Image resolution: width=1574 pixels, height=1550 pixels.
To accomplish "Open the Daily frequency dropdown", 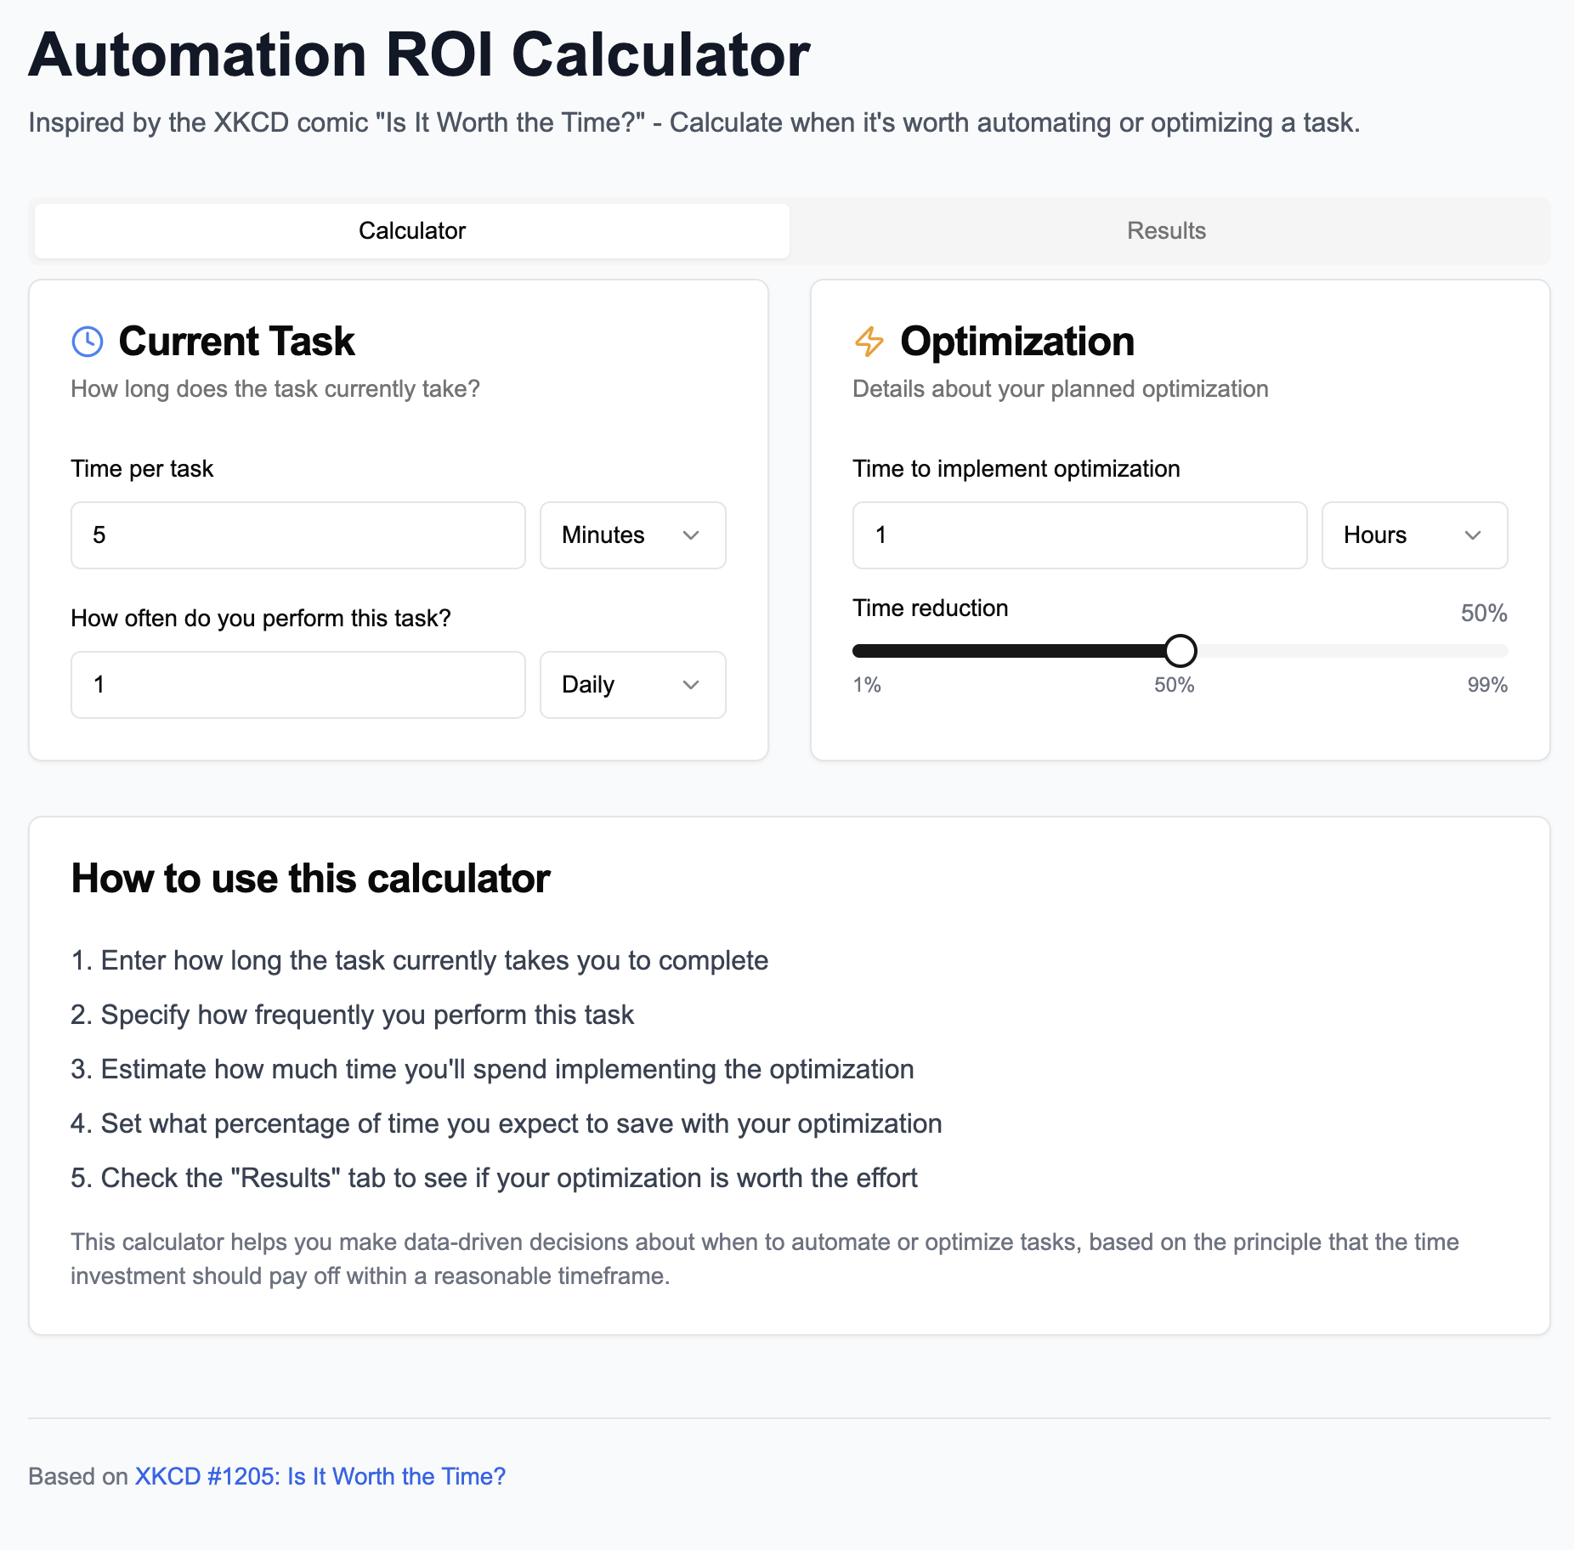I will (x=633, y=685).
